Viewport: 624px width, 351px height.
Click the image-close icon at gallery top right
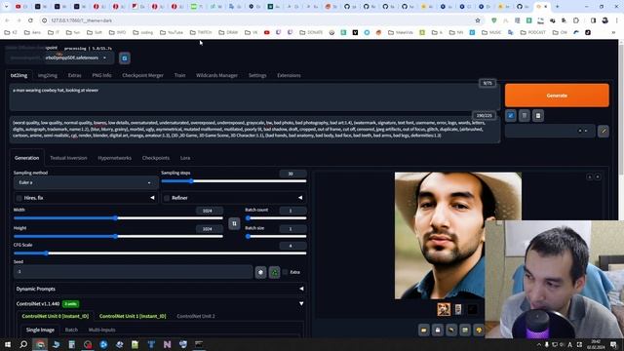(x=598, y=176)
